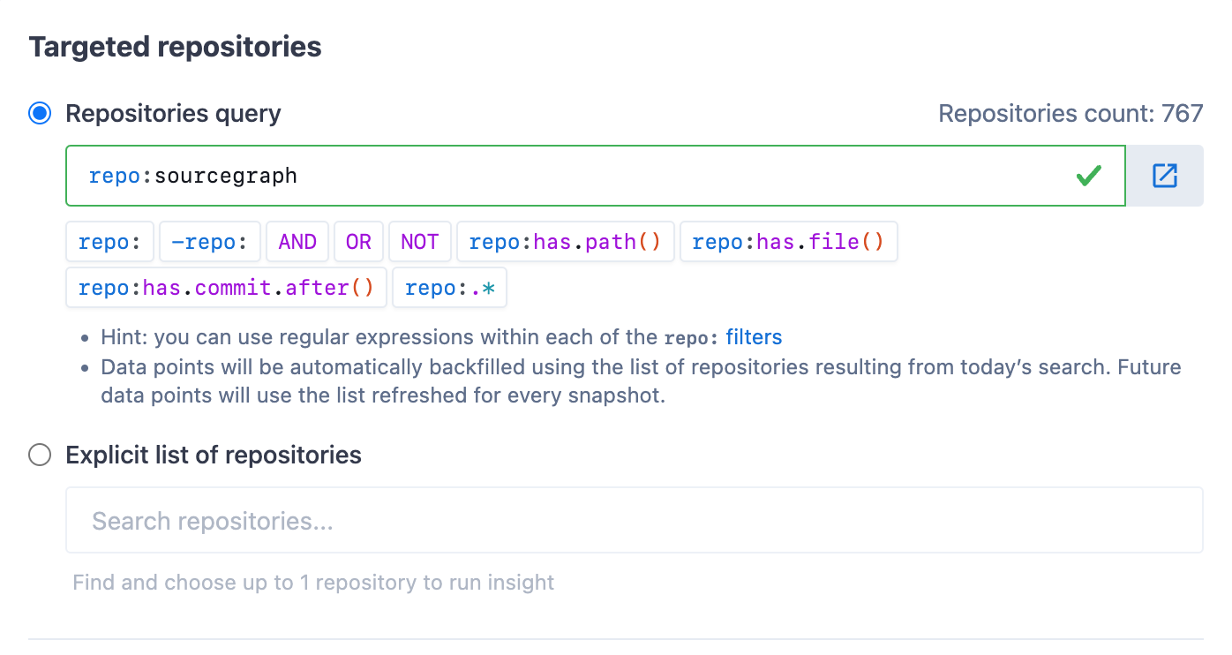Add the repo:.* filter chip
Viewport: 1232px width, 655px height.
tap(450, 288)
